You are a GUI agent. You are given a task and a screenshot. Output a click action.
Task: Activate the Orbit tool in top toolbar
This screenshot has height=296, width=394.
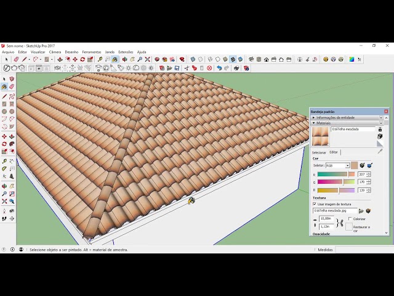click(x=125, y=59)
